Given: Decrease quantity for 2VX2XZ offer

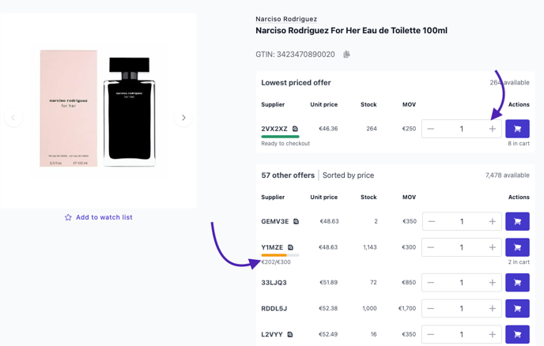Looking at the screenshot, I should pos(431,129).
